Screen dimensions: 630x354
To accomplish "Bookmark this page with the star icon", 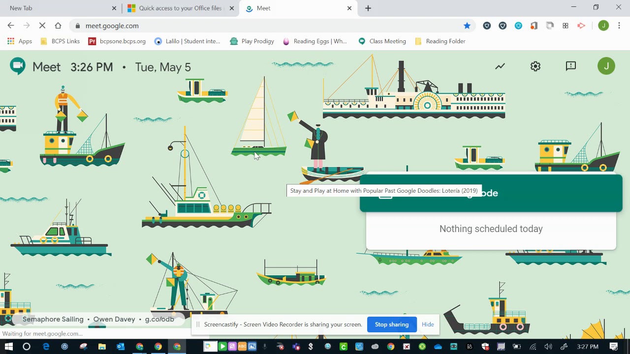I will tap(467, 26).
